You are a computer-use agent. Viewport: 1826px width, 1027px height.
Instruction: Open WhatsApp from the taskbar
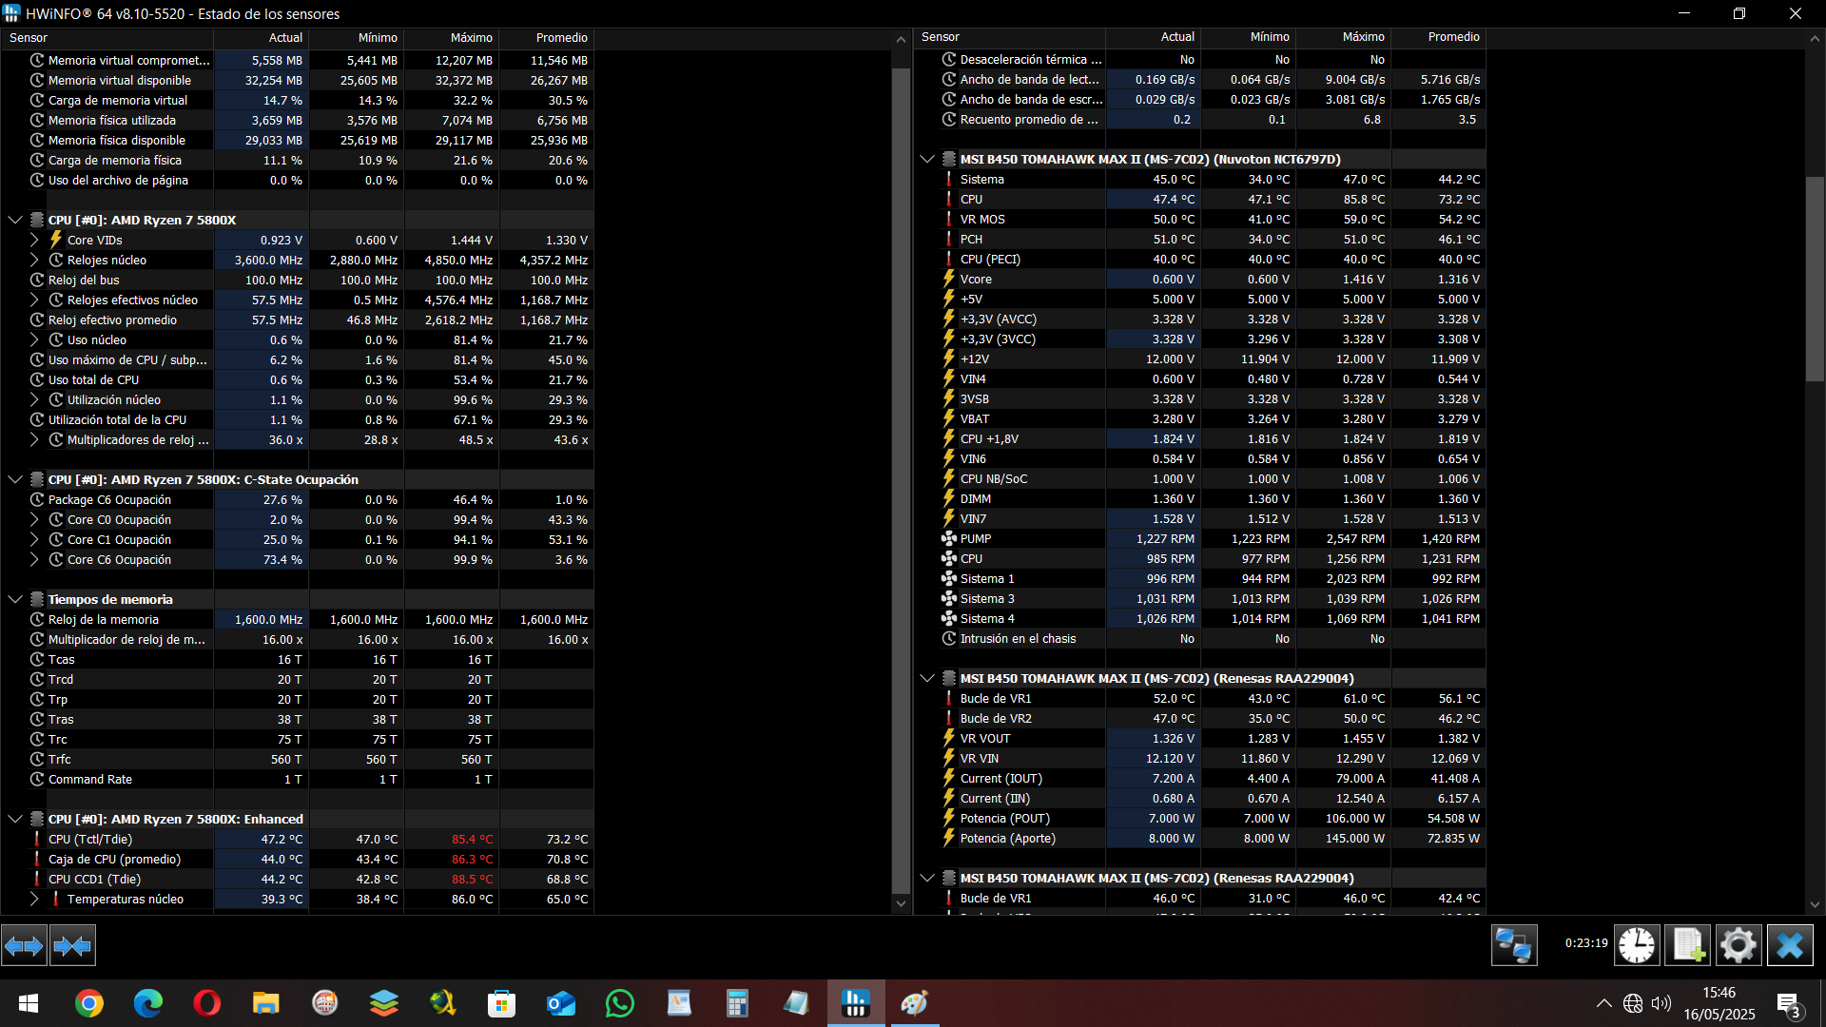click(620, 1003)
